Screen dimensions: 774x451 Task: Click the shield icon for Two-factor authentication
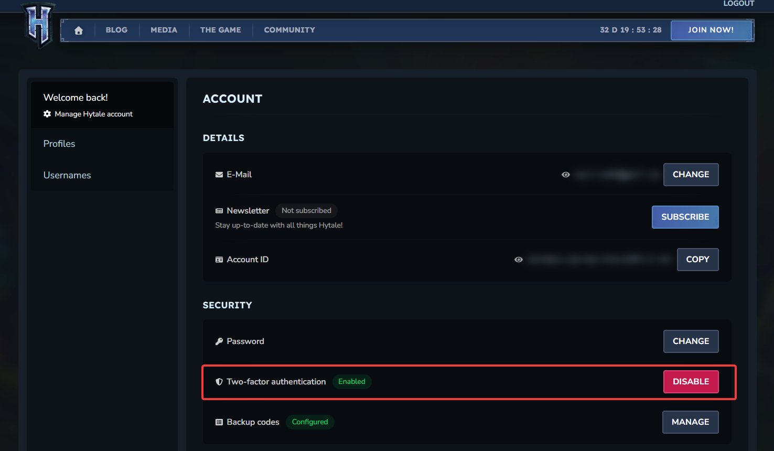click(219, 382)
